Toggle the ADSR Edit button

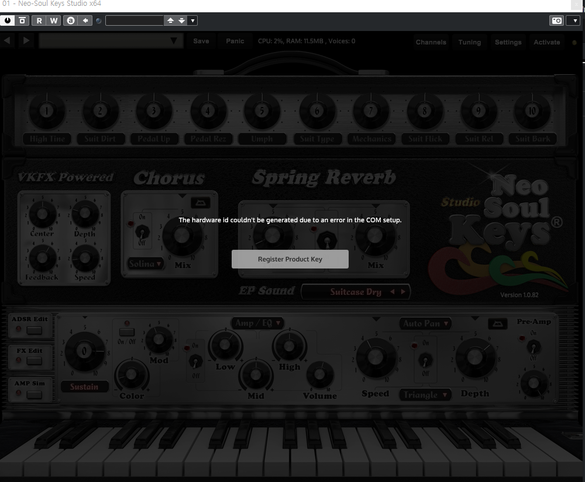click(34, 330)
